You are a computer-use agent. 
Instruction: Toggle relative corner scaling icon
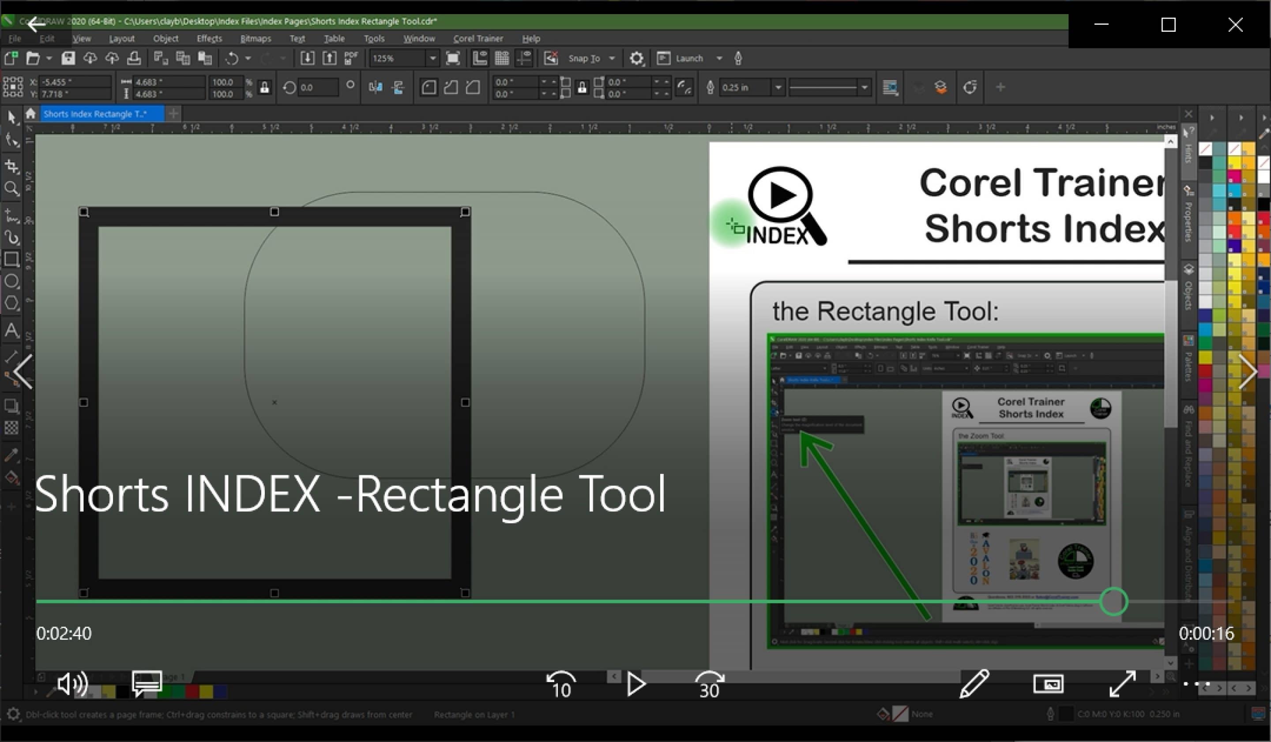tap(684, 88)
